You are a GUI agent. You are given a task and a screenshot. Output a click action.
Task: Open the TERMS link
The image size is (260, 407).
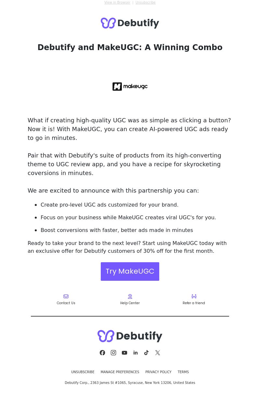click(x=183, y=372)
